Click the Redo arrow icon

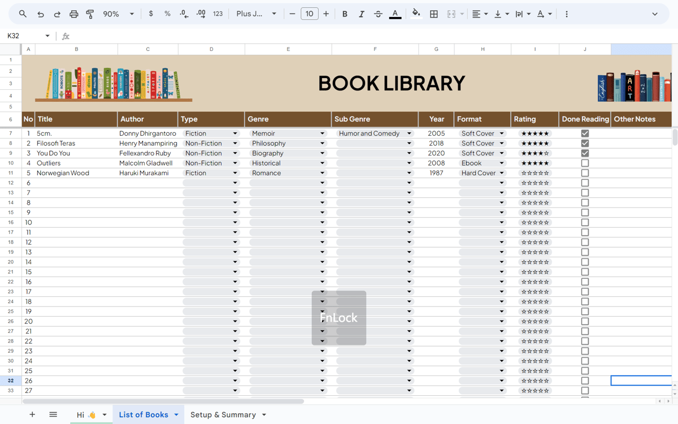tap(57, 14)
